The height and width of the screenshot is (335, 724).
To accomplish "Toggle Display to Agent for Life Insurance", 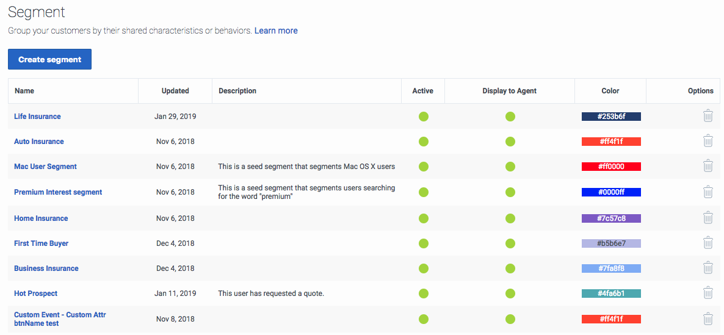I will pyautogui.click(x=510, y=117).
